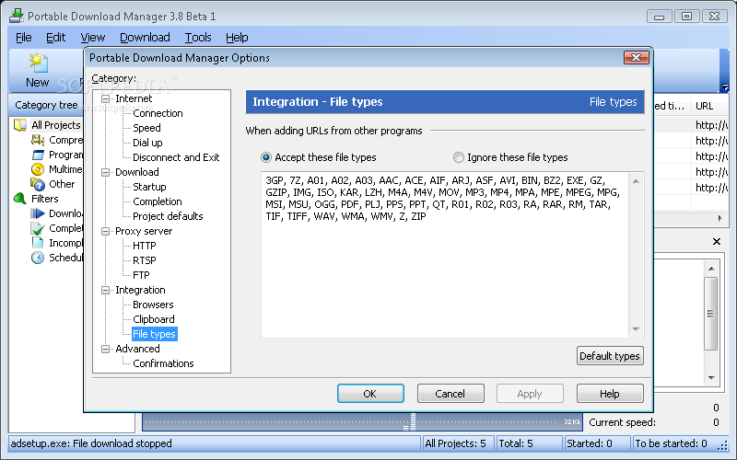Select Ignore these file types
The width and height of the screenshot is (737, 460).
pyautogui.click(x=458, y=157)
